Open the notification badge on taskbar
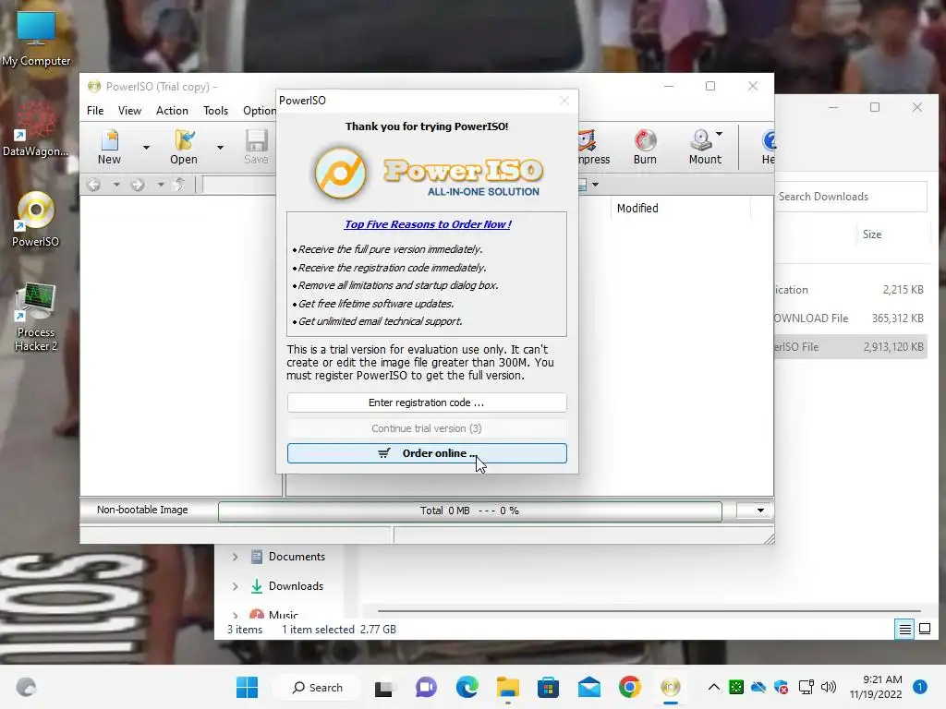This screenshot has height=709, width=946. click(919, 687)
